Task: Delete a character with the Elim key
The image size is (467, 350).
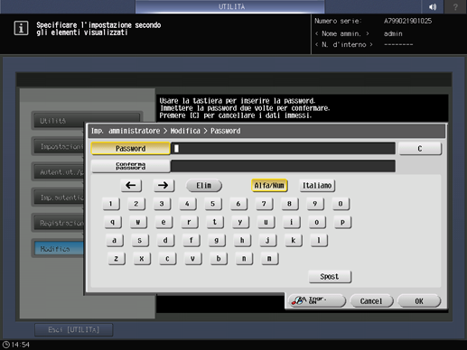Action: point(204,186)
